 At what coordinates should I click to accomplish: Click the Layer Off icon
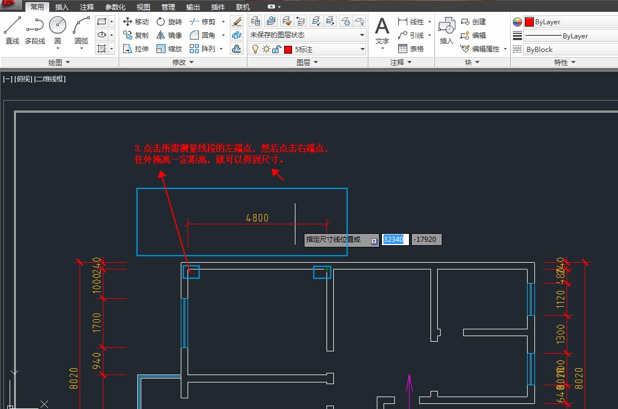pos(359,21)
